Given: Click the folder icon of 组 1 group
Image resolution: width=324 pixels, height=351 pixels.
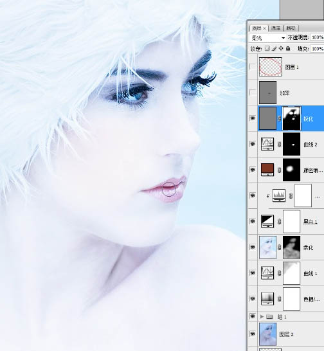Looking at the screenshot, I should point(269,316).
